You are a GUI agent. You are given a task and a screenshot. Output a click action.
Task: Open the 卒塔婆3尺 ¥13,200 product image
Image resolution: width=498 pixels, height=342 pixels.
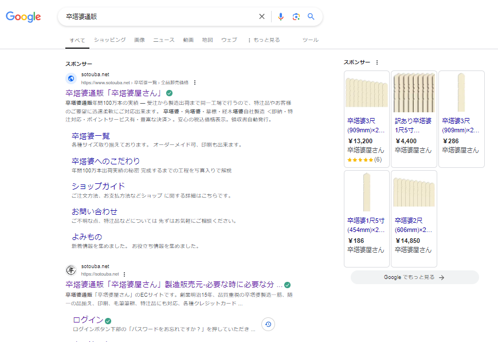[367, 92]
